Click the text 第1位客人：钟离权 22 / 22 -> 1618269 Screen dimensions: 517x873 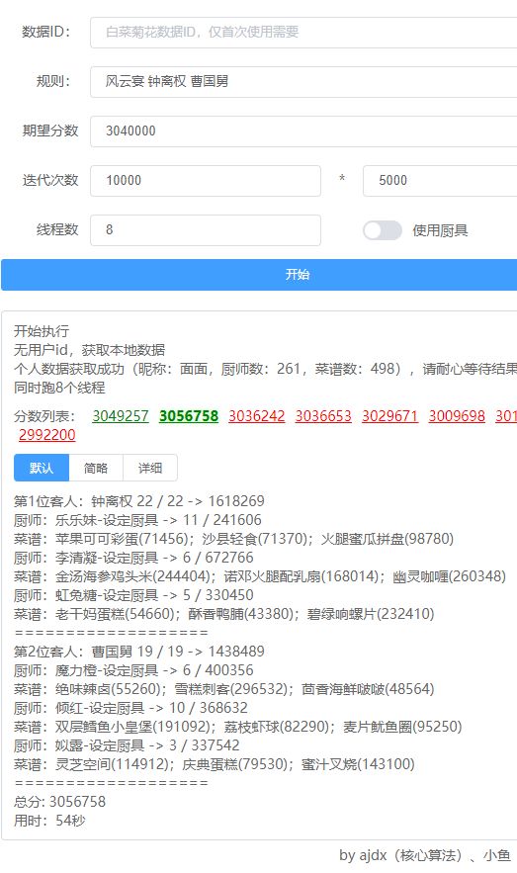[x=139, y=501]
